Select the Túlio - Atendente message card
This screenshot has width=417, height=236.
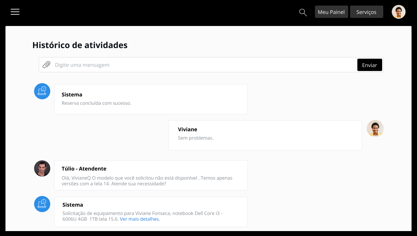click(151, 175)
